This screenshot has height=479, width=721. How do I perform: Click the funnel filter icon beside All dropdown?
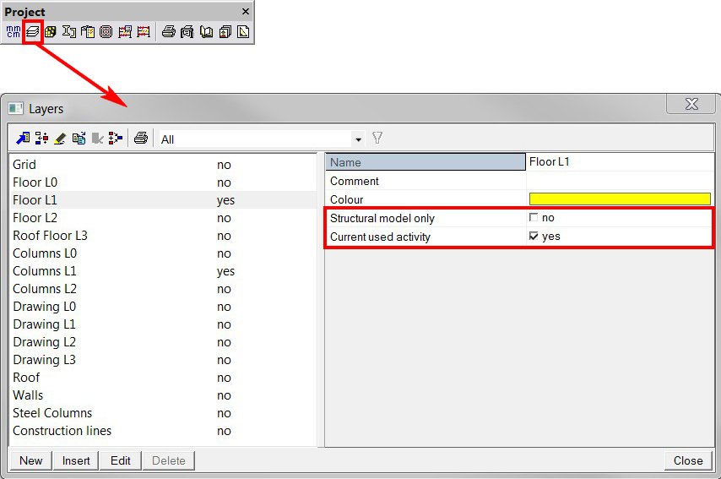377,138
